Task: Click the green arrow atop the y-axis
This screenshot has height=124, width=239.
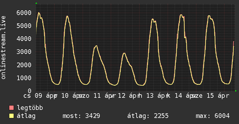Action: 36,3
